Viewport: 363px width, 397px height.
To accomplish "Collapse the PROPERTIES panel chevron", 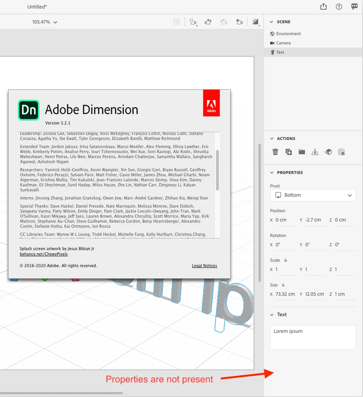I will point(272,172).
